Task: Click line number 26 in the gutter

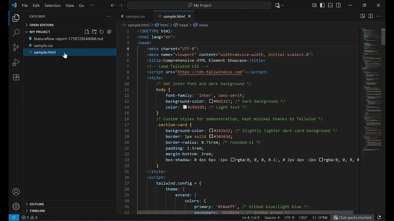Action: tap(127, 177)
